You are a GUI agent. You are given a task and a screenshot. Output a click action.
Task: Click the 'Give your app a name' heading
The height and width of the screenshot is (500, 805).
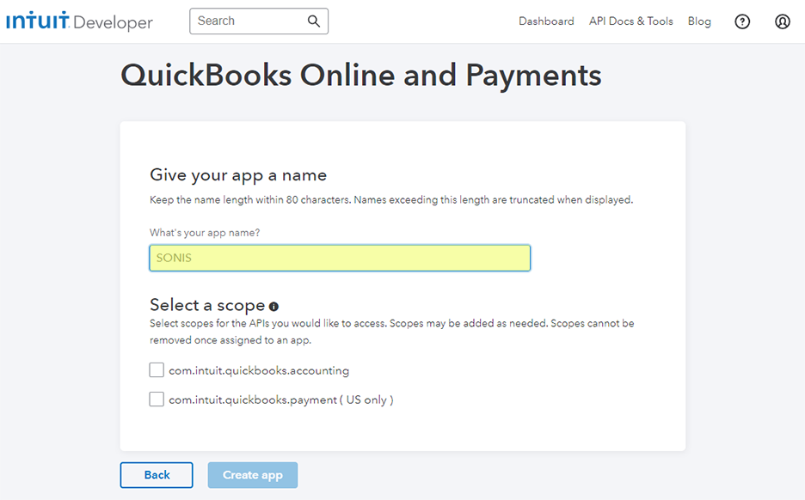(238, 175)
